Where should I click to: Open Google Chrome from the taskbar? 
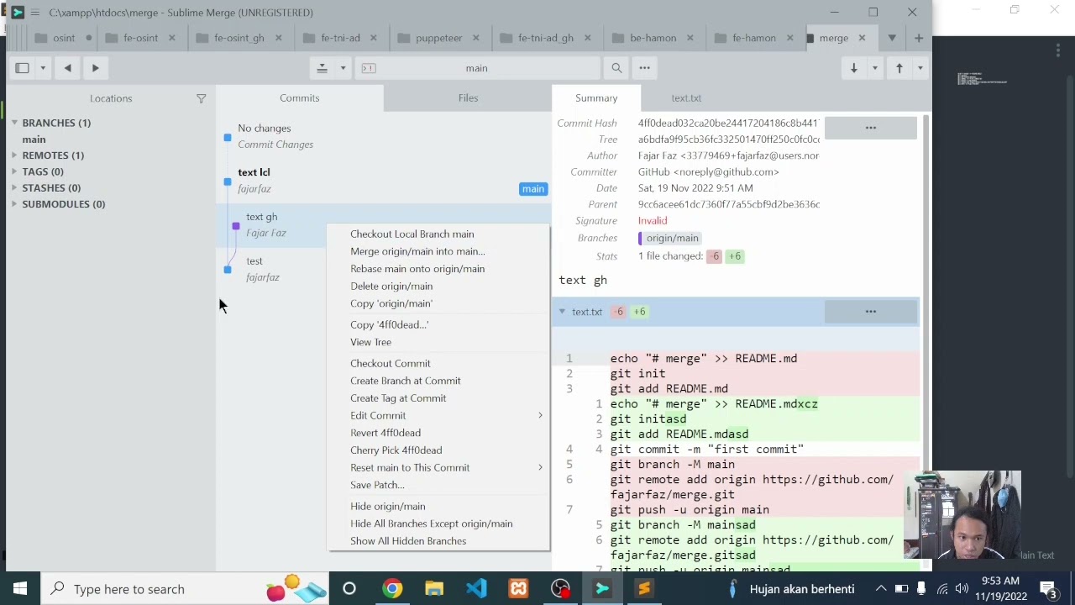(x=392, y=589)
